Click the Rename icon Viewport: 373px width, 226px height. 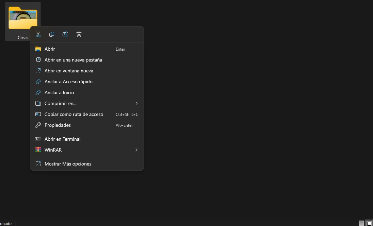coord(65,34)
